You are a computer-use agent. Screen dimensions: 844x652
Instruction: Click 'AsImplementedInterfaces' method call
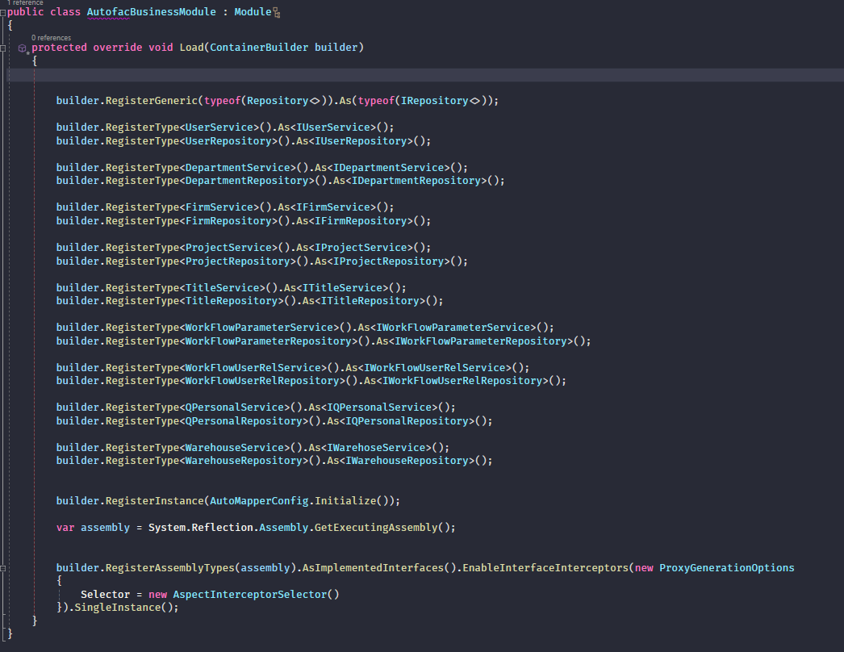point(373,568)
